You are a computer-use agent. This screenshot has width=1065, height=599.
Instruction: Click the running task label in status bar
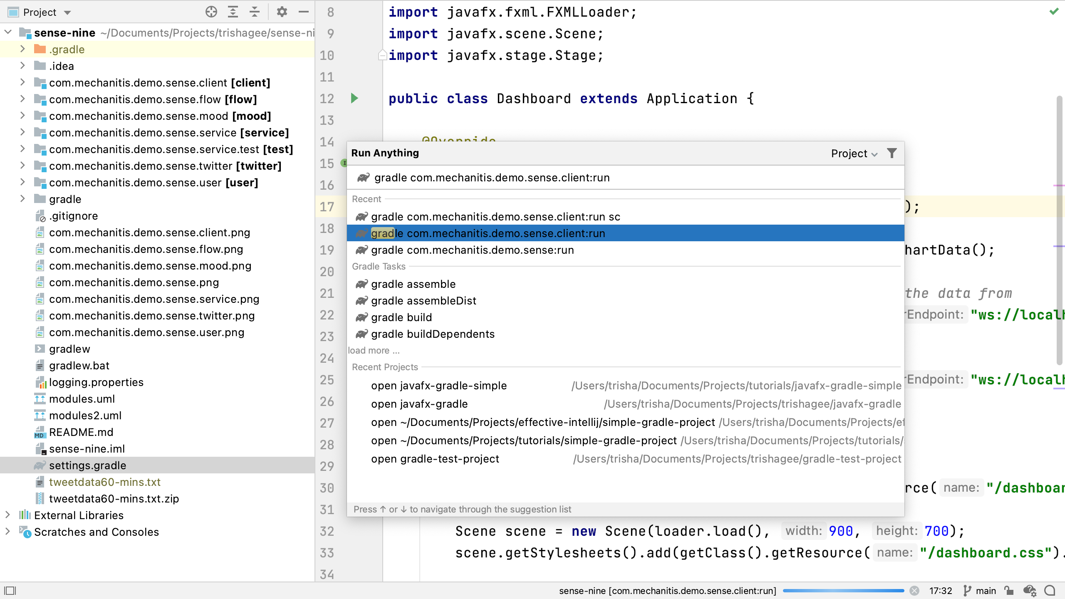[x=667, y=591]
